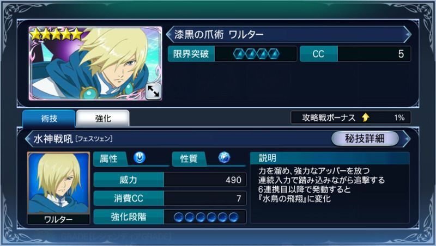Click the 攻略戦ボーナス 1% indicator

pyautogui.click(x=350, y=118)
